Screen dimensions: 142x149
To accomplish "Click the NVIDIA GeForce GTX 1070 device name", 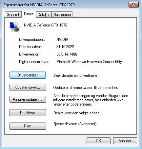I will coord(46,25).
